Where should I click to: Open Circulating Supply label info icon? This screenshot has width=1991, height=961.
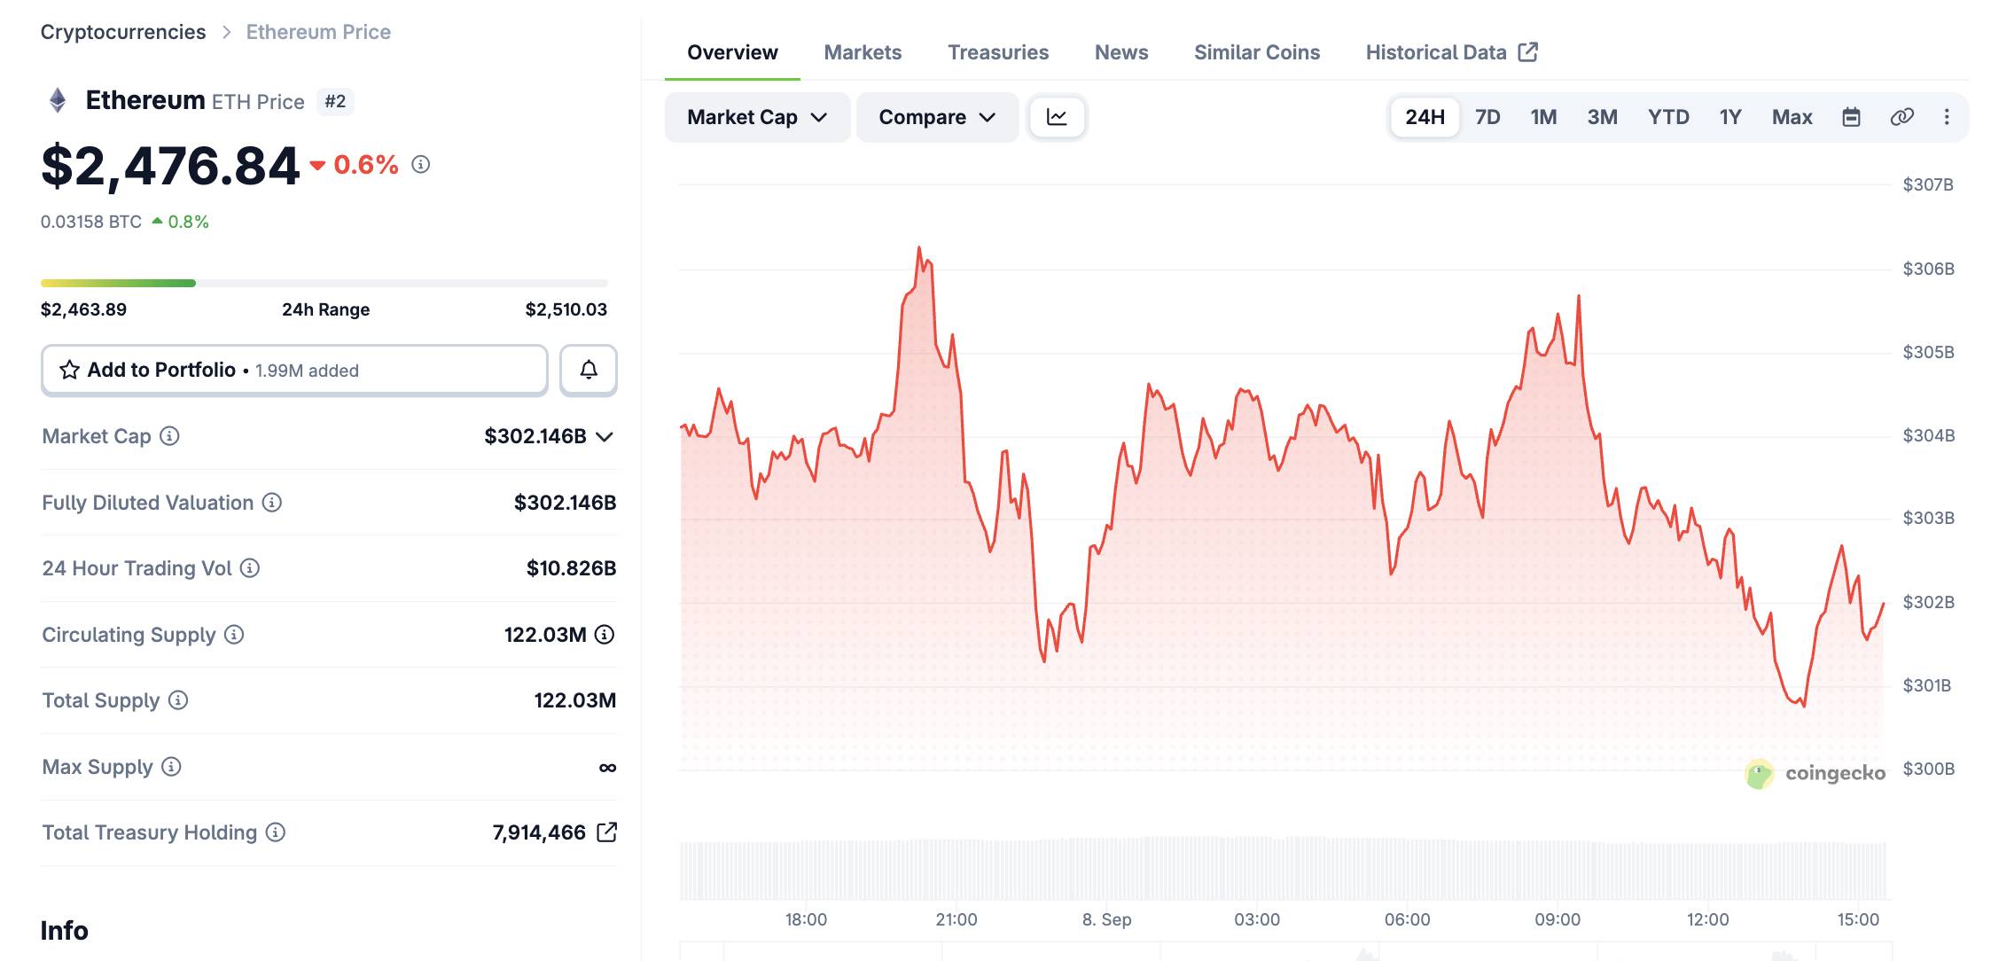coord(234,635)
